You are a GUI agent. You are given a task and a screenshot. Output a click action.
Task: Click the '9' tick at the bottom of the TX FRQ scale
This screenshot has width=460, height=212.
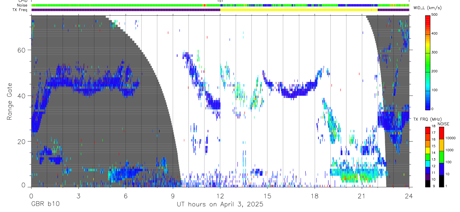click(434, 186)
